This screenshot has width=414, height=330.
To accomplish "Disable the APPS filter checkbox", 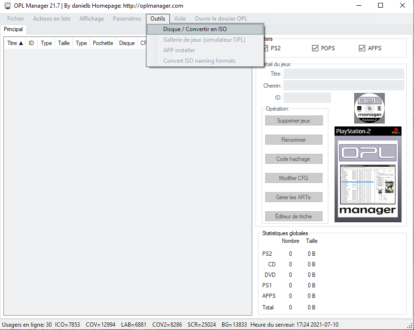I will click(362, 48).
